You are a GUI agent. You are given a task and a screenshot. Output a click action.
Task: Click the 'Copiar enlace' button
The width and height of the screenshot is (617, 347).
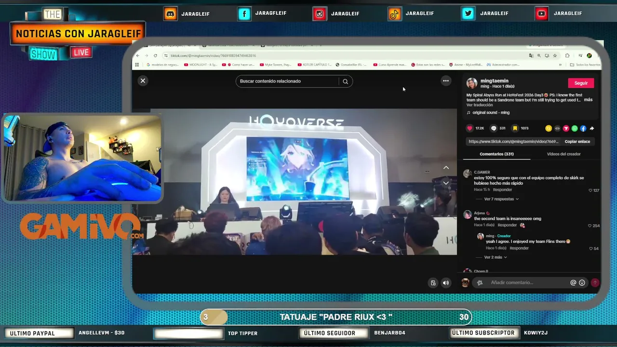point(577,142)
